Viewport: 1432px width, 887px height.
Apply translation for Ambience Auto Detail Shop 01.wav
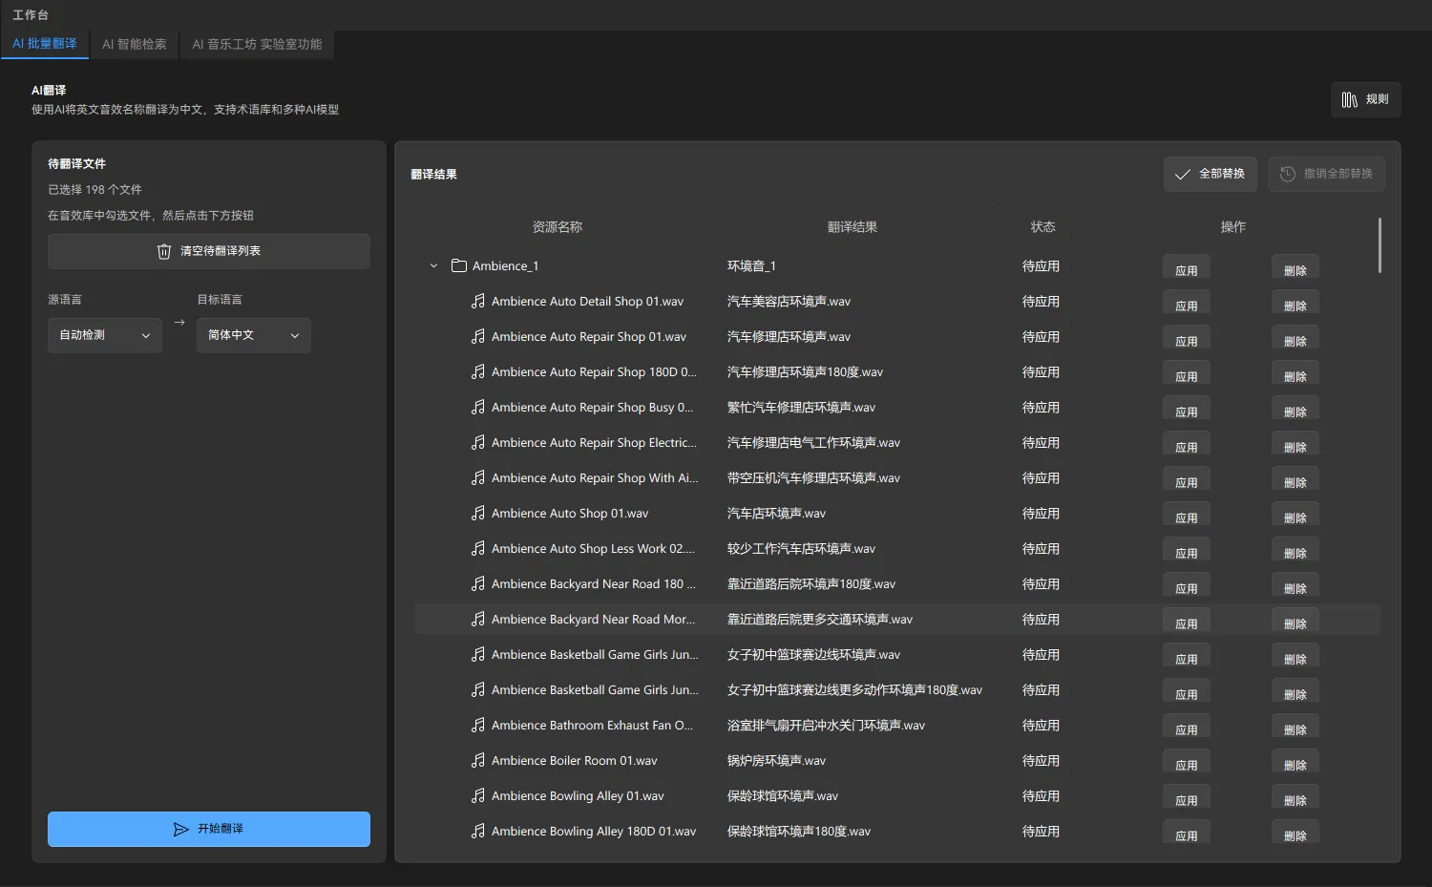coord(1186,305)
